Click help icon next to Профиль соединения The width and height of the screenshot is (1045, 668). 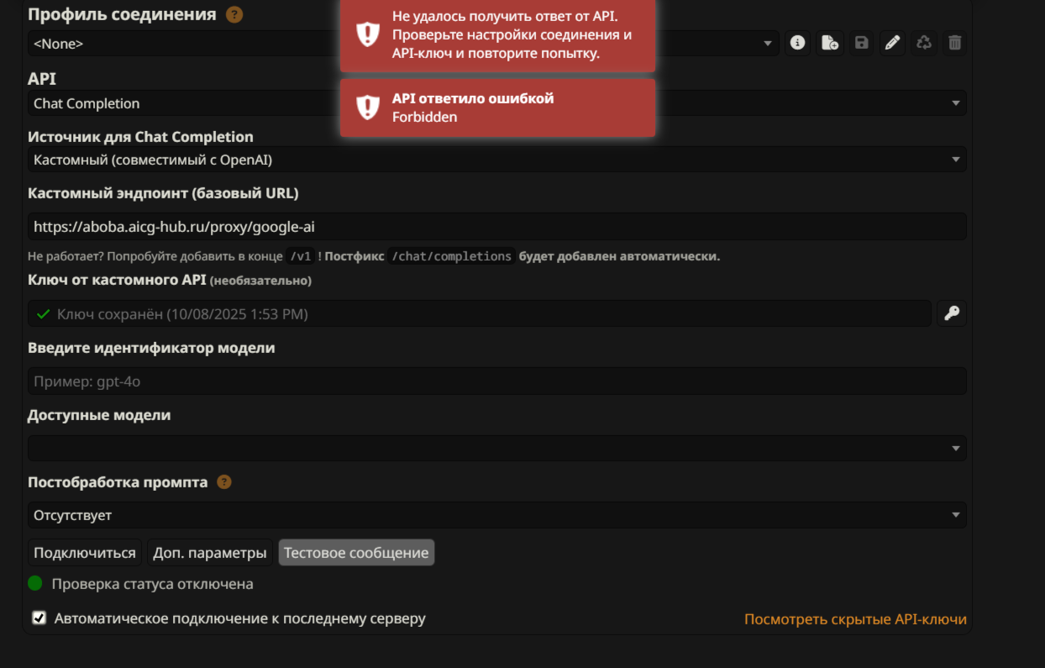[235, 14]
